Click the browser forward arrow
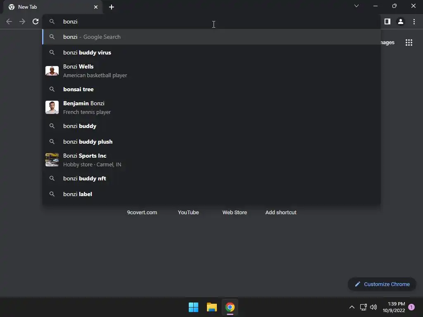423x317 pixels. (x=22, y=21)
